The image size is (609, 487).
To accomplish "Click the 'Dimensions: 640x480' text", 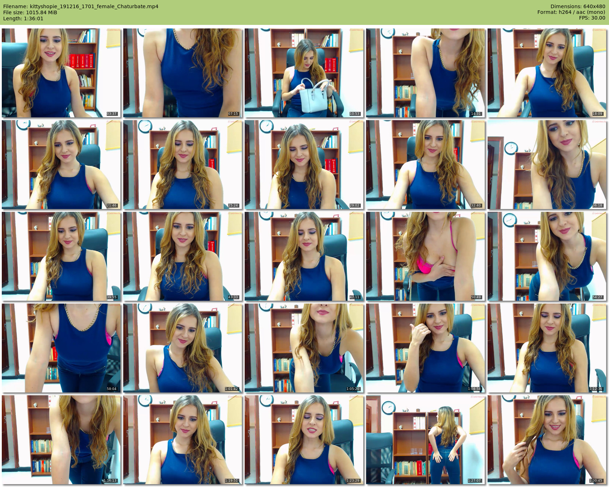I will (578, 6).
